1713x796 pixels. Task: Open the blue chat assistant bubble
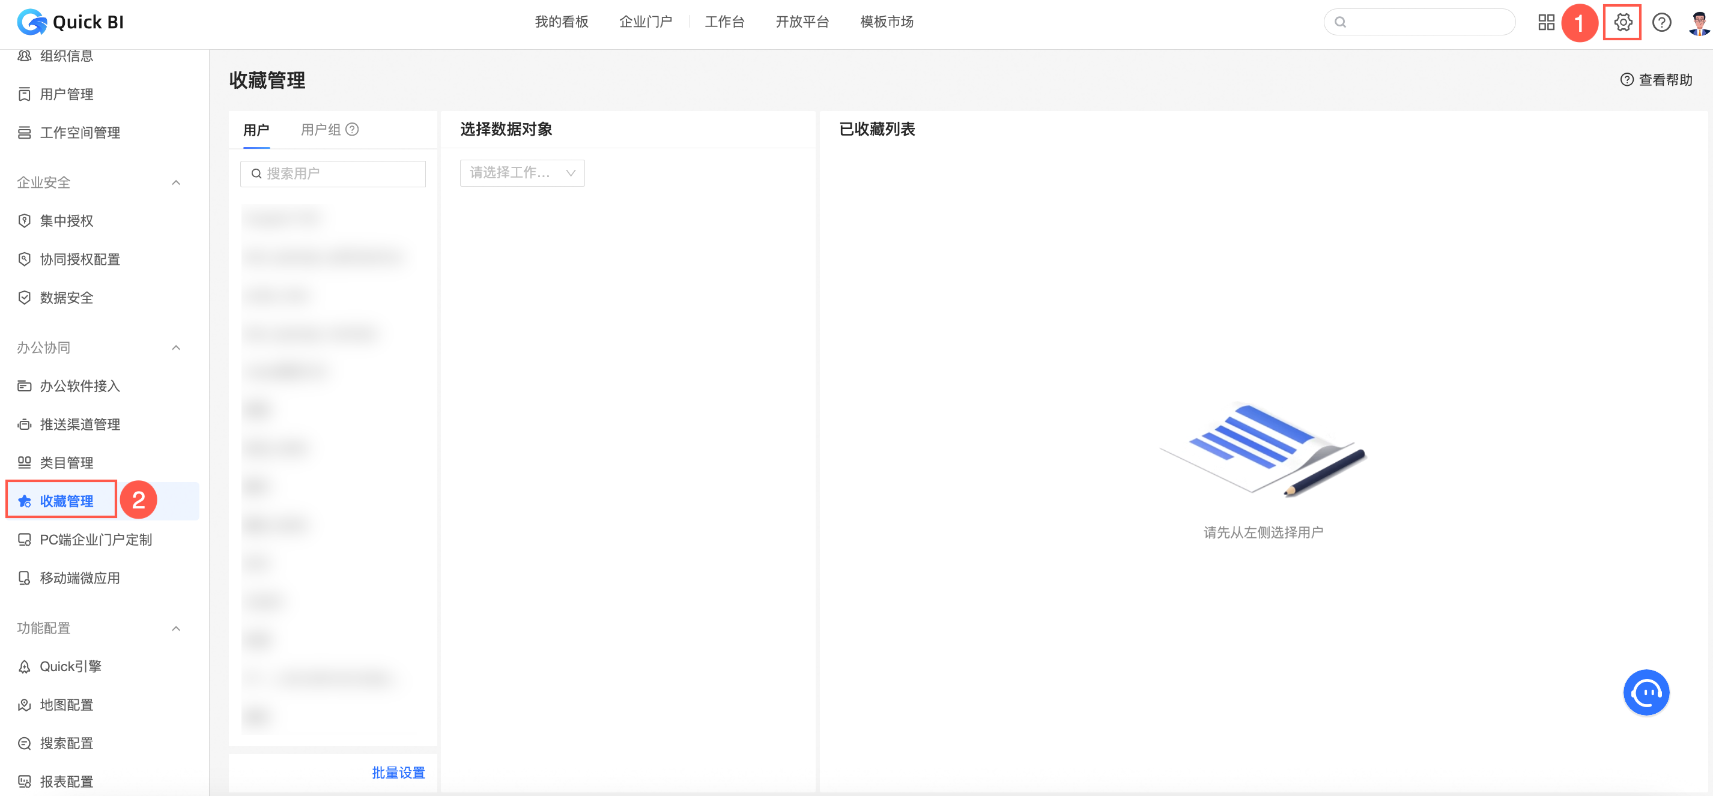pyautogui.click(x=1646, y=692)
